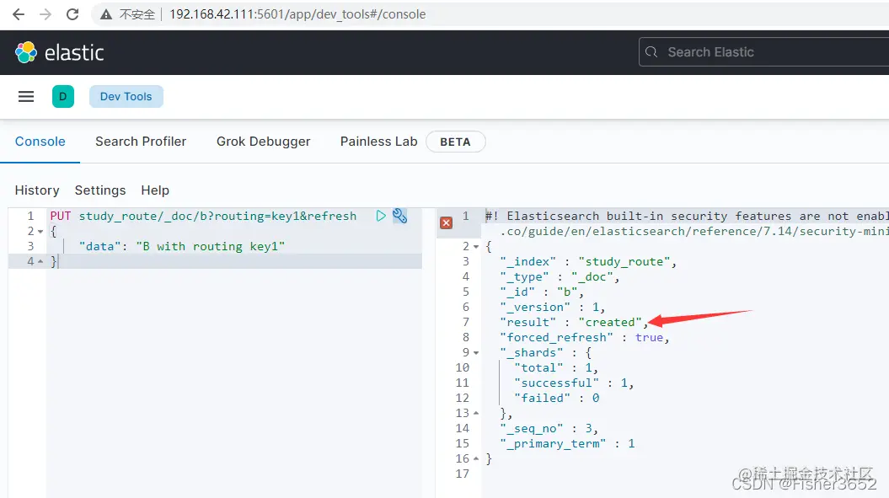This screenshot has height=498, width=889.
Task: Click the Elastic logo
Action: coord(60,52)
